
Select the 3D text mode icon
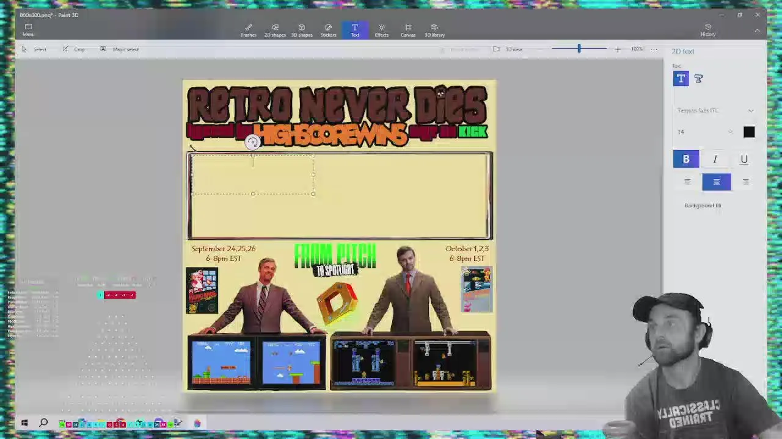click(x=698, y=79)
